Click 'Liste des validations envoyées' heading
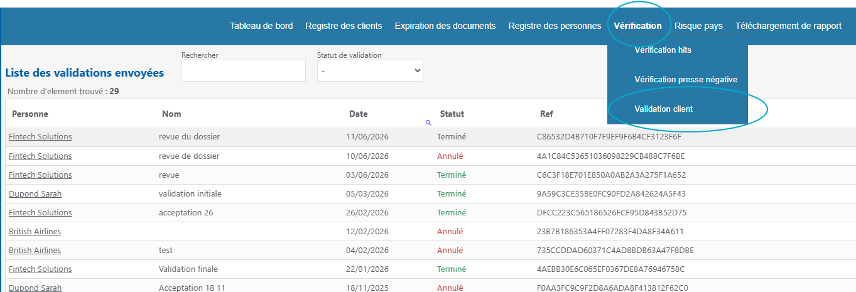 [x=84, y=73]
